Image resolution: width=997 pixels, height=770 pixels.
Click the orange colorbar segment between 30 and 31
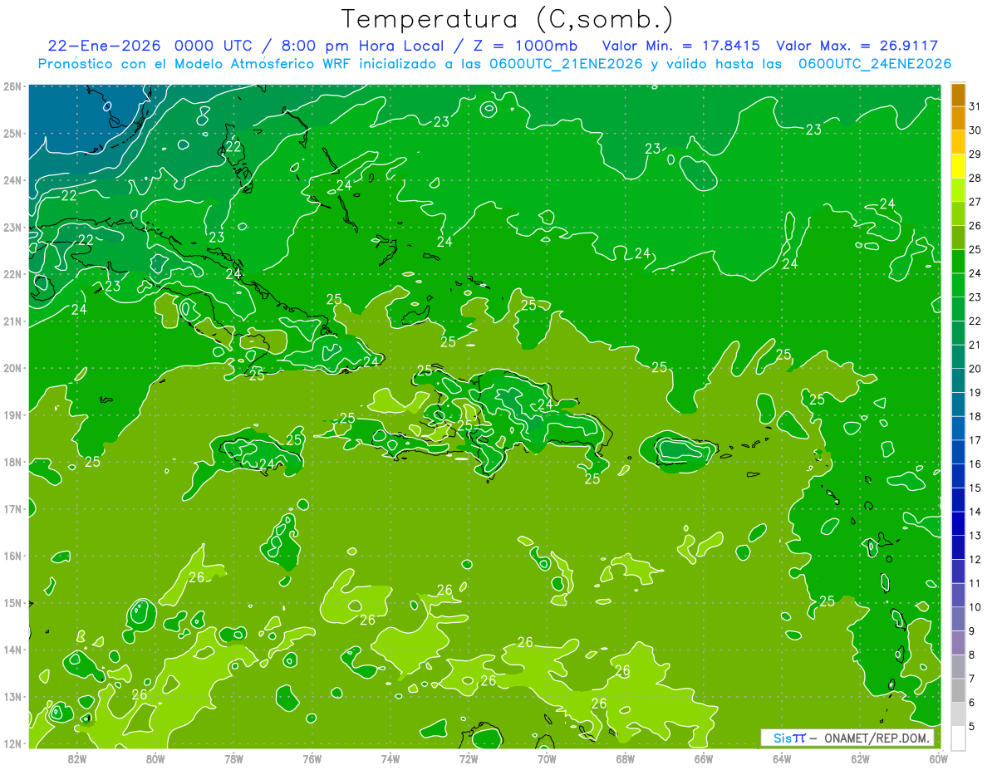pyautogui.click(x=958, y=120)
